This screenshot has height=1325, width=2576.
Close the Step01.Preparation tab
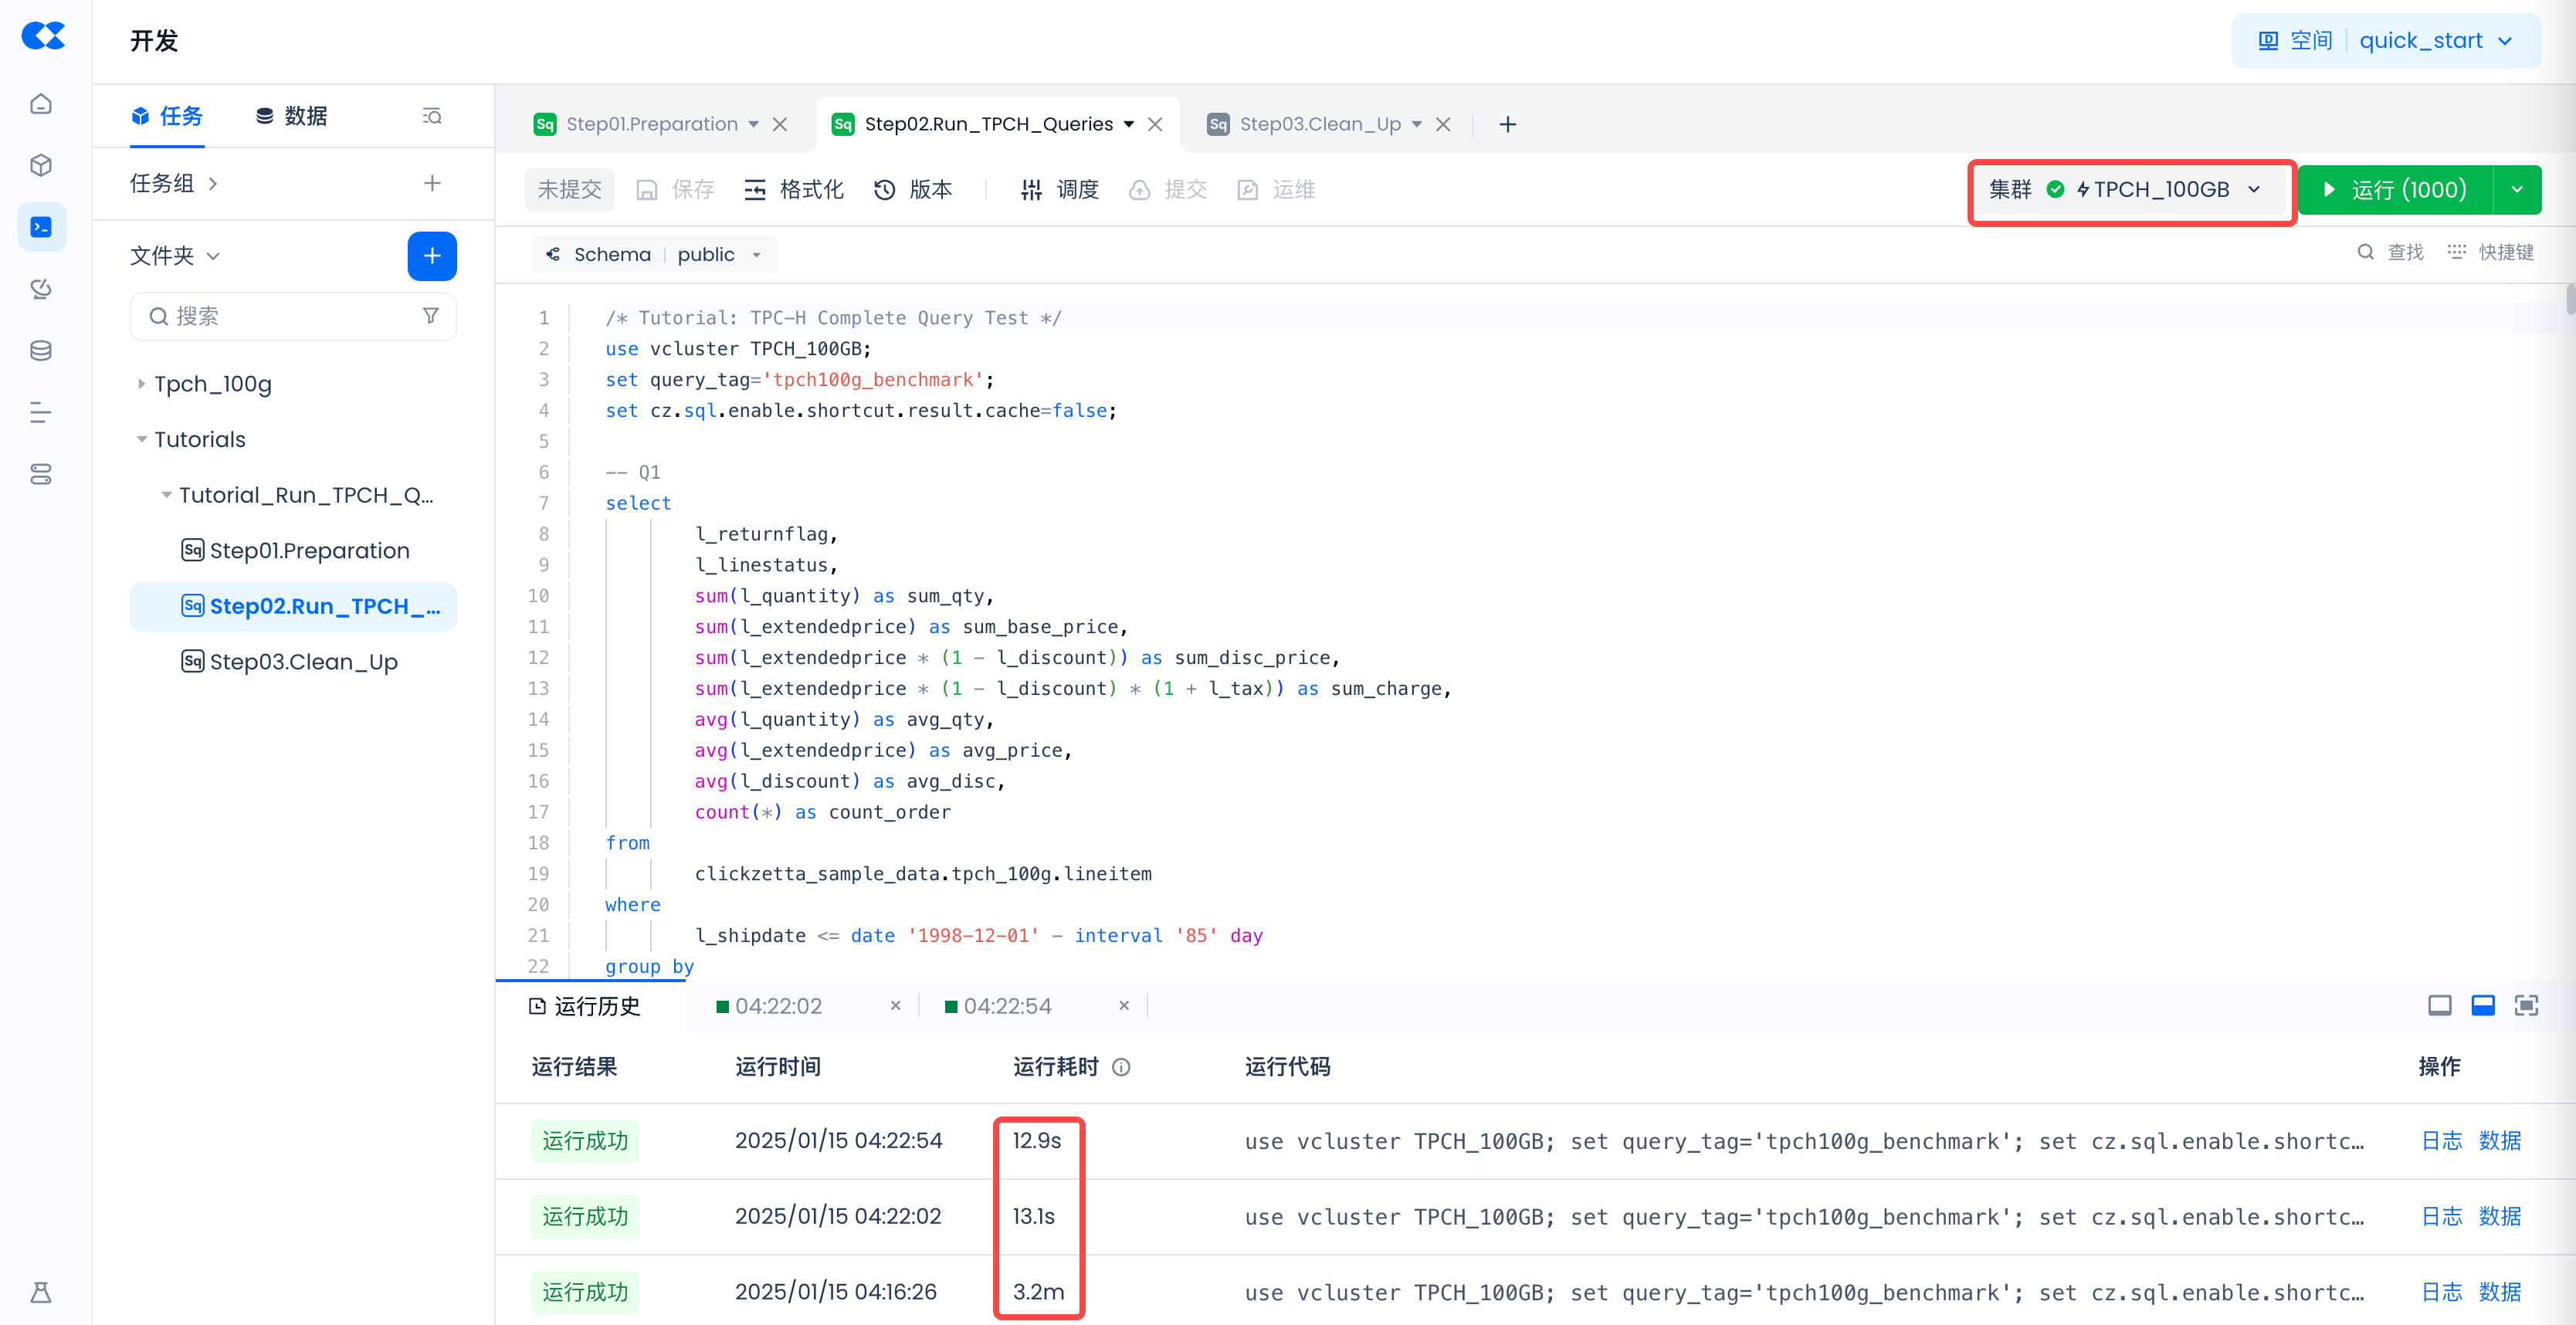click(x=780, y=124)
